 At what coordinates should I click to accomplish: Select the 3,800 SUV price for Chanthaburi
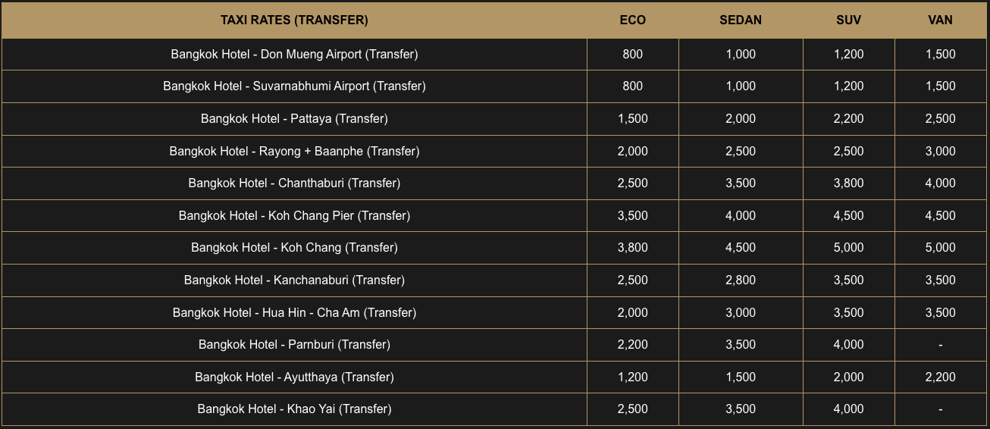coord(848,183)
